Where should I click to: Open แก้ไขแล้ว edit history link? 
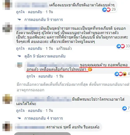[x=64, y=48]
